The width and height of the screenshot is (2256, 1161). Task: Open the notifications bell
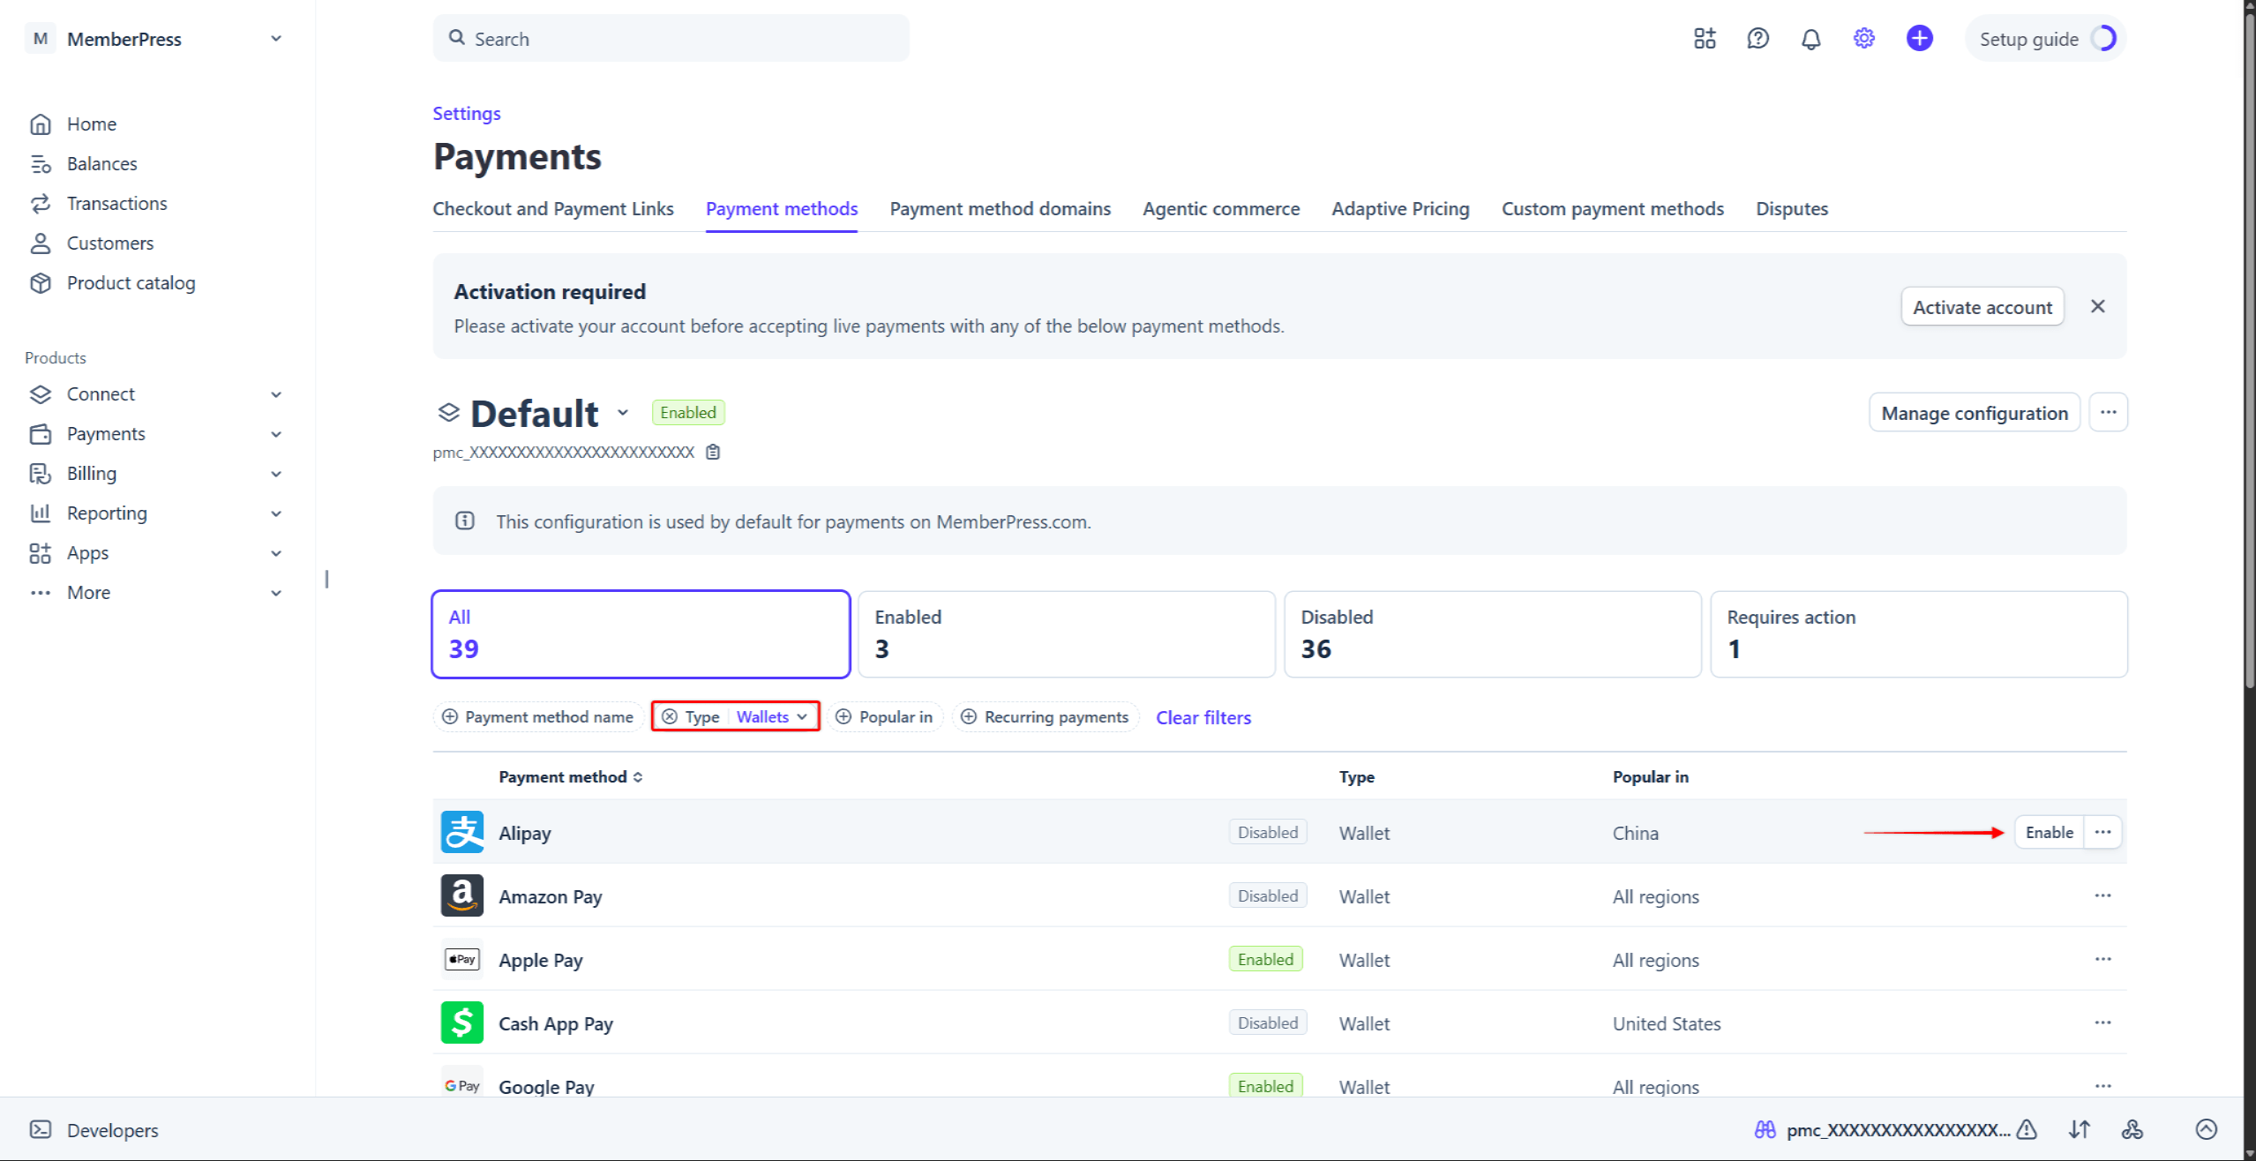pos(1810,39)
